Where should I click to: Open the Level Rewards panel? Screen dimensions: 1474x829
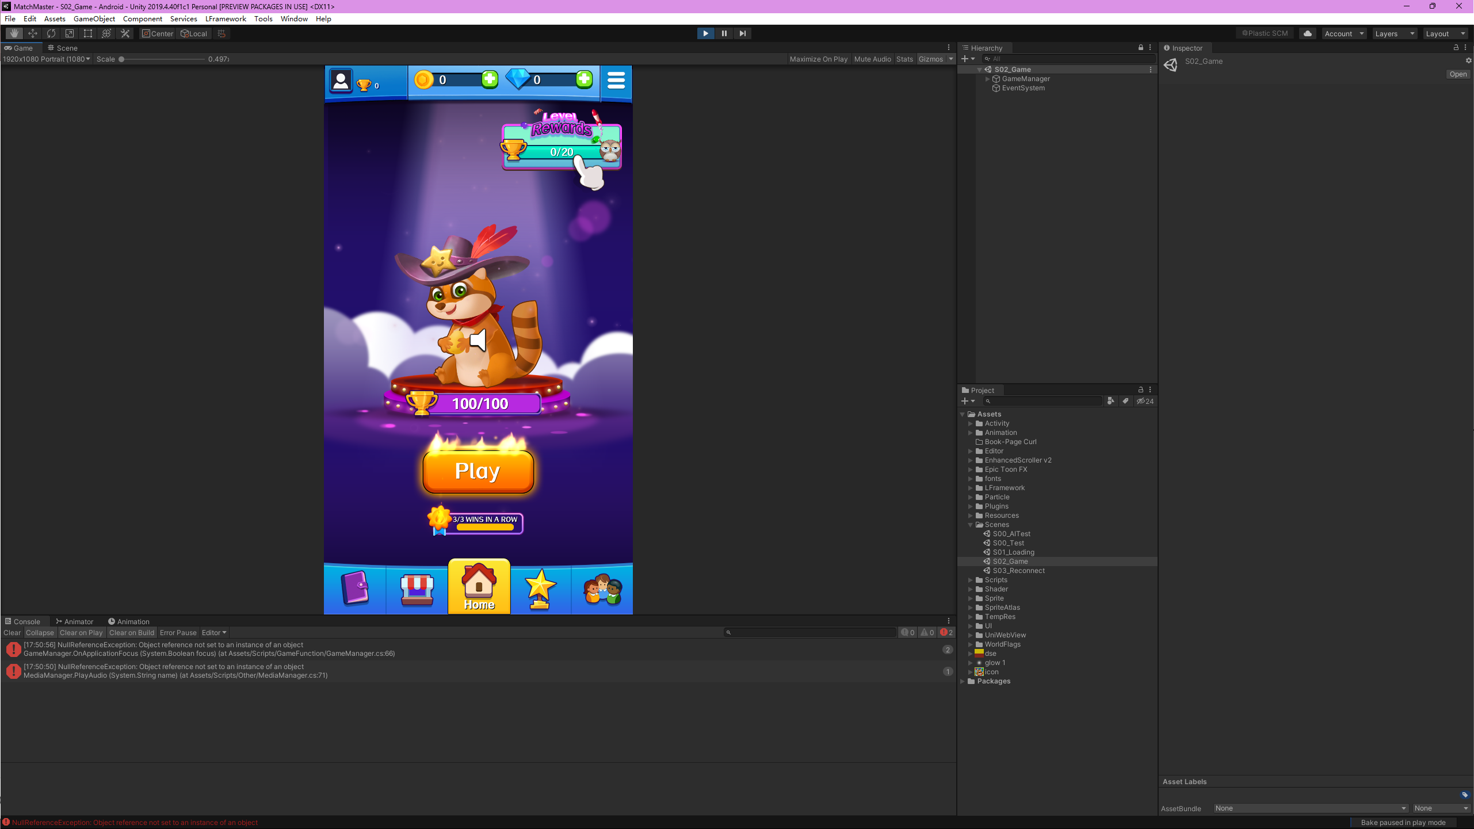pos(562,142)
